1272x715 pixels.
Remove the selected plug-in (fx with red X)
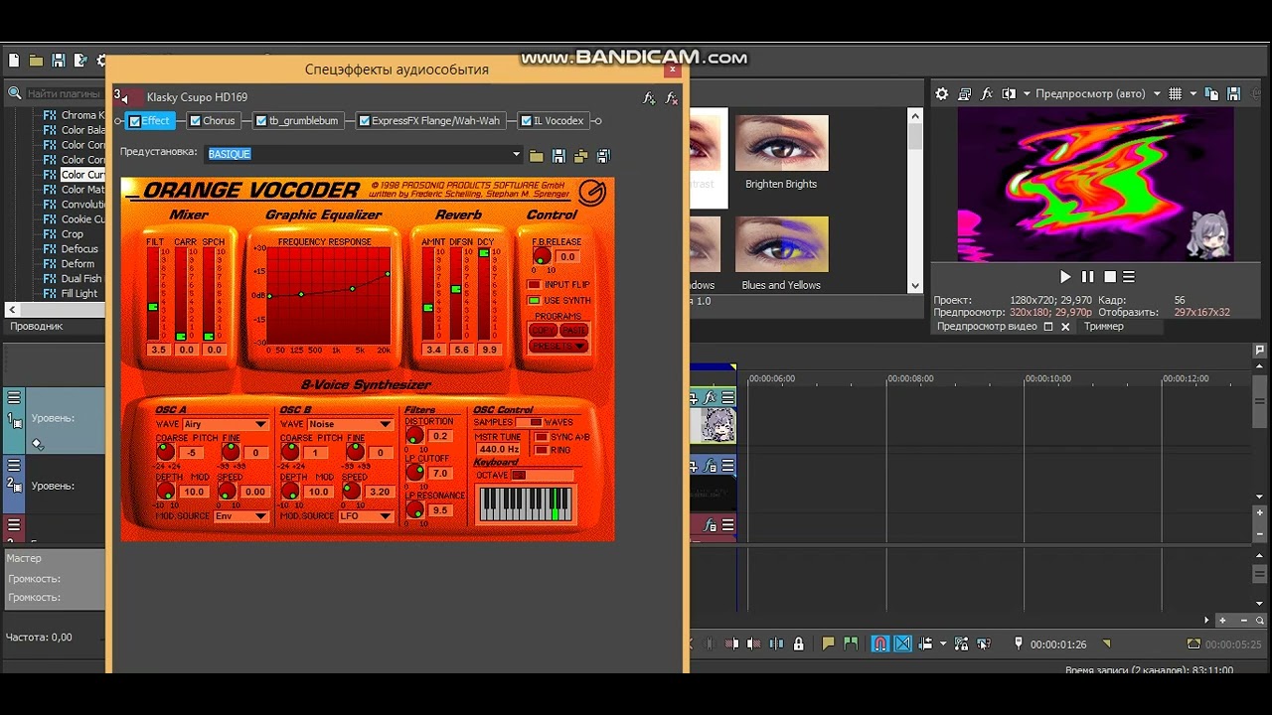click(672, 97)
